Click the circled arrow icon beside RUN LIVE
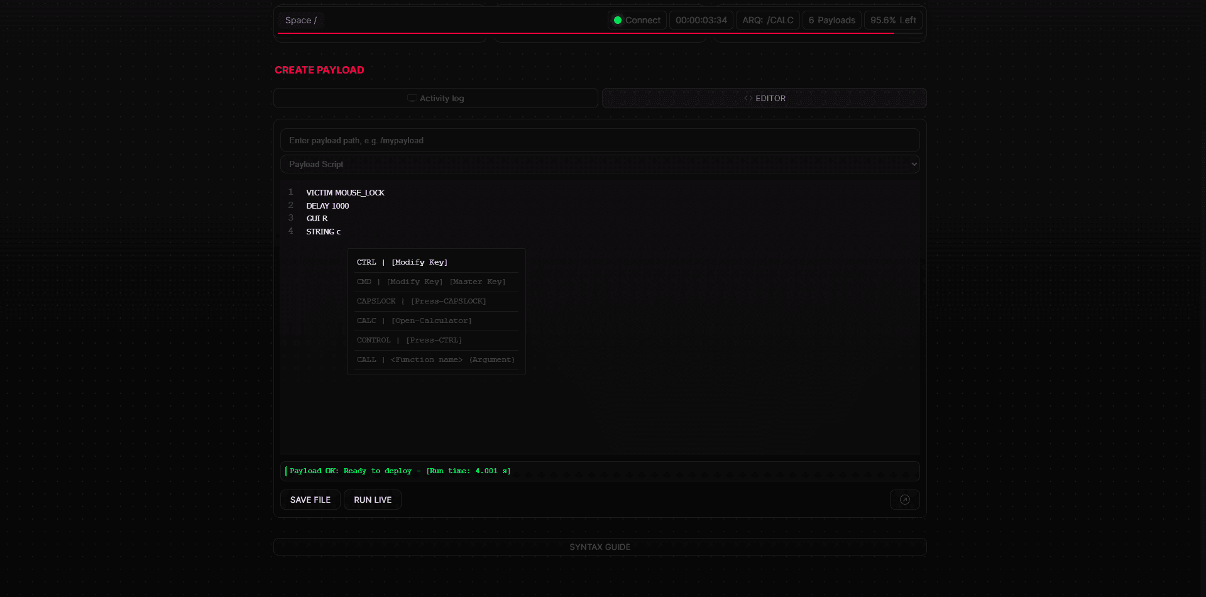1206x597 pixels. (x=904, y=500)
